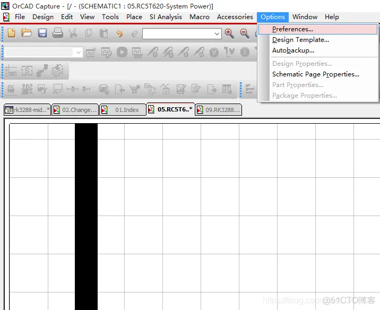Click the Print toolbar icon
Image resolution: width=380 pixels, height=310 pixels.
(58, 33)
